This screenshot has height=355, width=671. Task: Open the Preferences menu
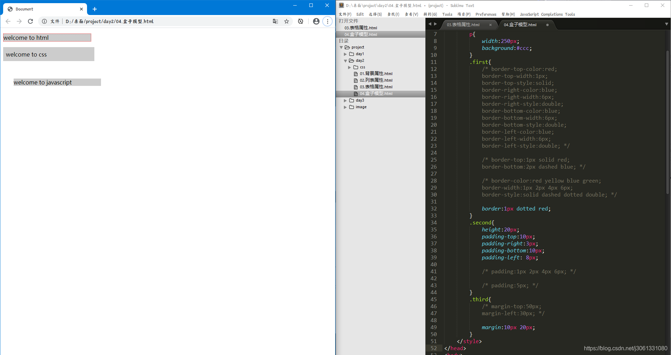pos(486,14)
